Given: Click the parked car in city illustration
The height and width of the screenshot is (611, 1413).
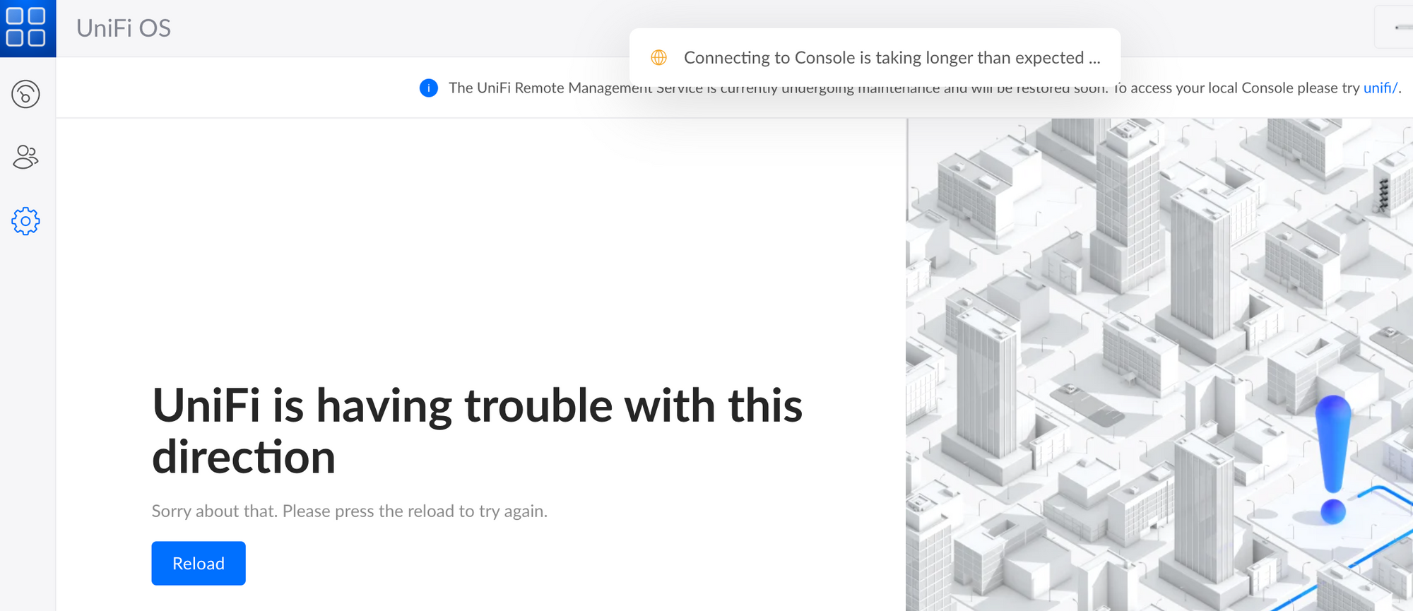Looking at the screenshot, I should coord(1070,389).
